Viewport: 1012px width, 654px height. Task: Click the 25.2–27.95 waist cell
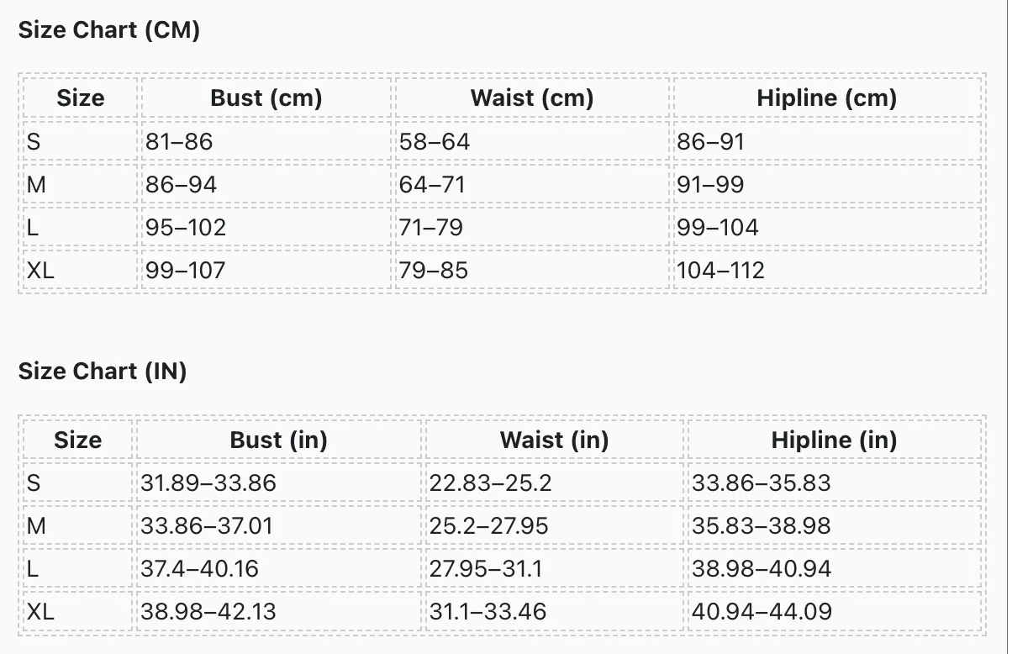pos(555,525)
